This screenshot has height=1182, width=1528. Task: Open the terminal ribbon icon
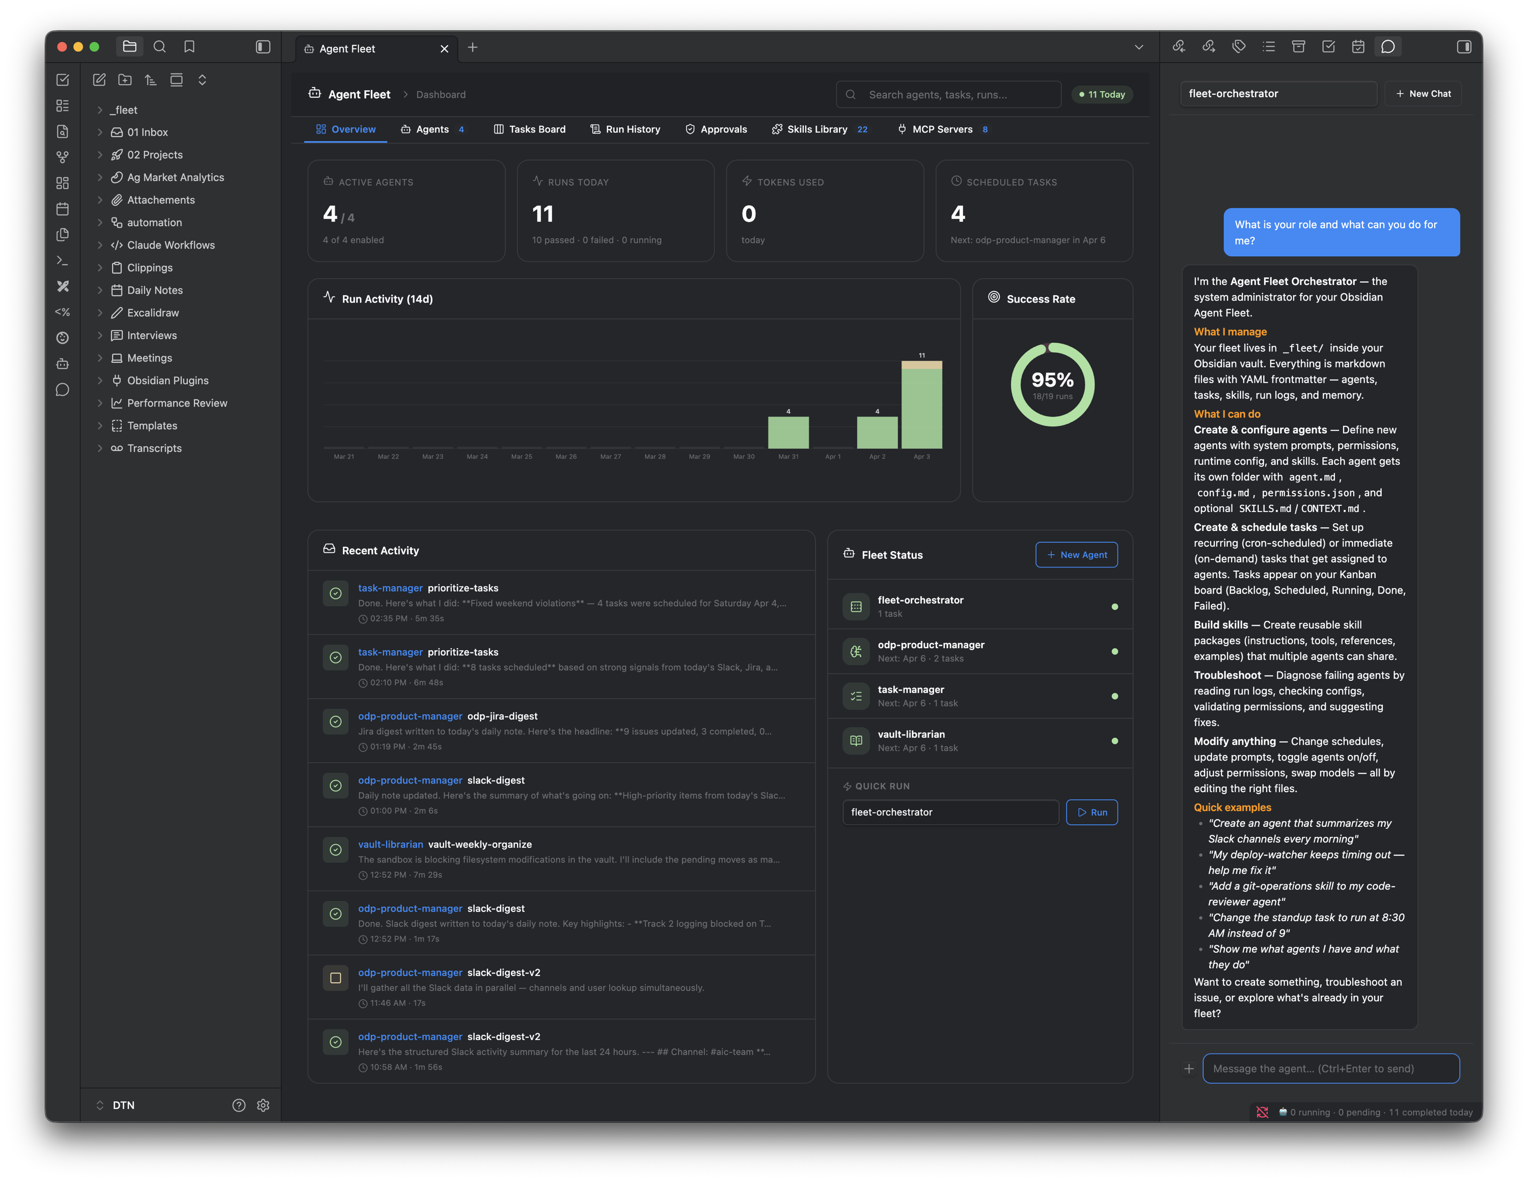pyautogui.click(x=62, y=260)
